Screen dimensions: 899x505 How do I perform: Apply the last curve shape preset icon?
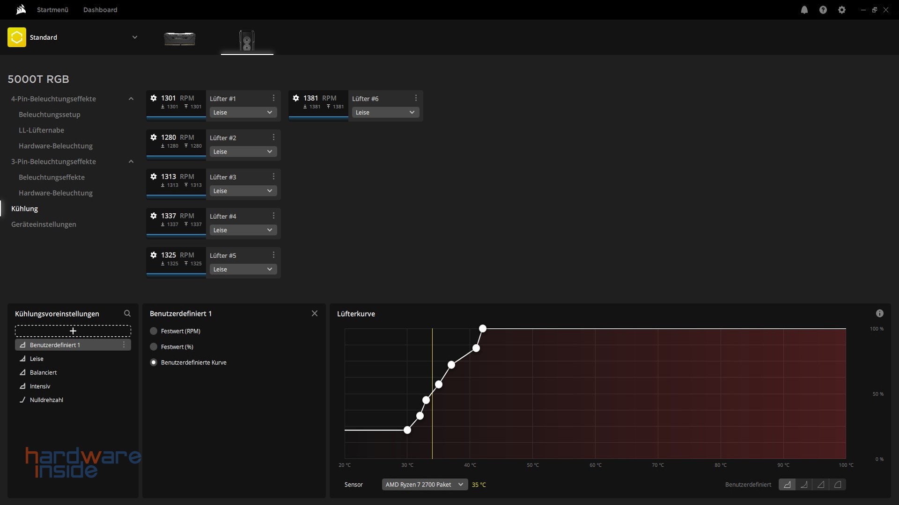click(838, 484)
